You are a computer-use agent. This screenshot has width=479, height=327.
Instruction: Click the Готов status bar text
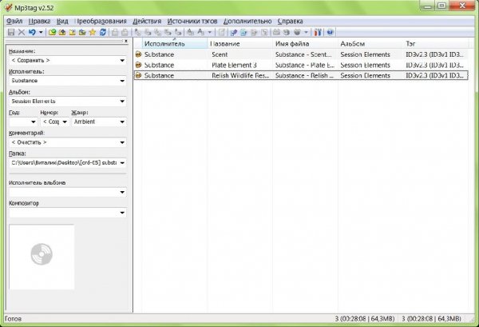pos(13,319)
